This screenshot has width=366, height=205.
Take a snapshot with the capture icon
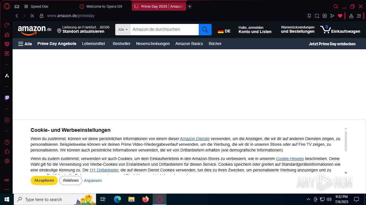click(x=317, y=16)
